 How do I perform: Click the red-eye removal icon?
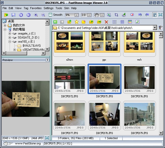click(x=132, y=15)
